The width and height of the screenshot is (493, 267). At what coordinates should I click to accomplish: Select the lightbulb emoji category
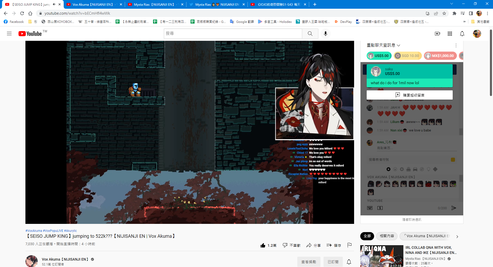(429, 169)
